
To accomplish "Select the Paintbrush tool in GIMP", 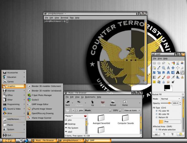I will 164,77.
